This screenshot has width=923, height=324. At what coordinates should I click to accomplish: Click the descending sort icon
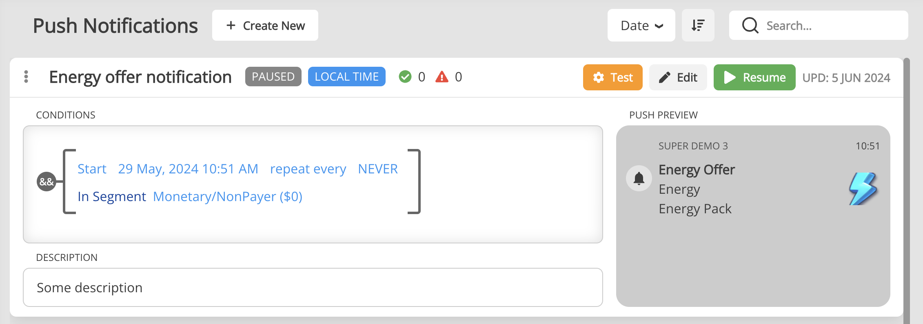click(698, 25)
